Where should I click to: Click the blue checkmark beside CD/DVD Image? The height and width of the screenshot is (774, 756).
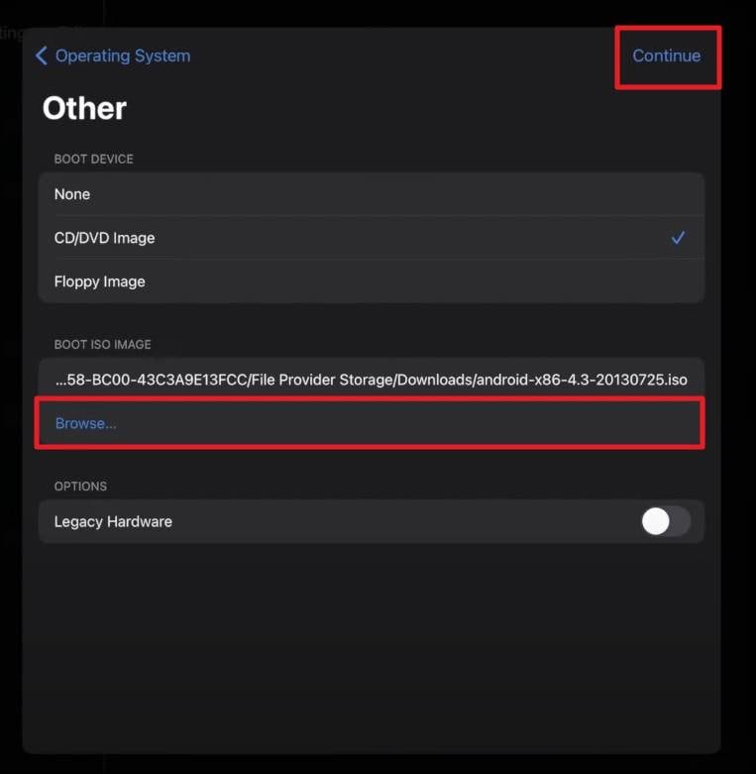(678, 238)
